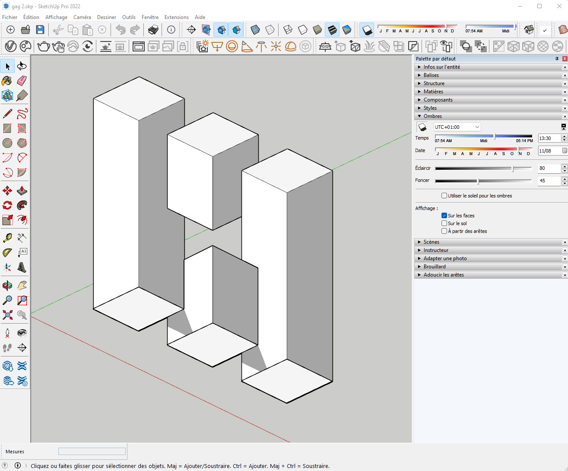Collapse the Ombres panel section

pos(432,116)
